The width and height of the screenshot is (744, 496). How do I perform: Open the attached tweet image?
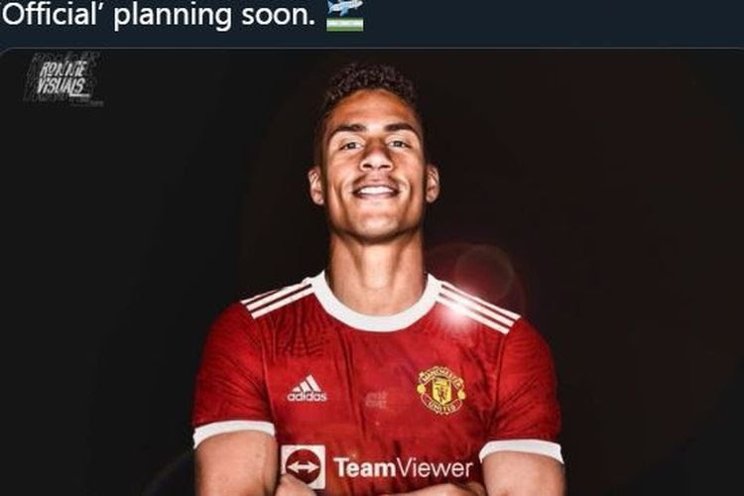[372, 273]
